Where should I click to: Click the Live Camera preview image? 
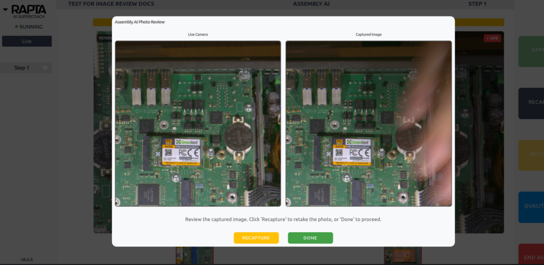coord(198,123)
